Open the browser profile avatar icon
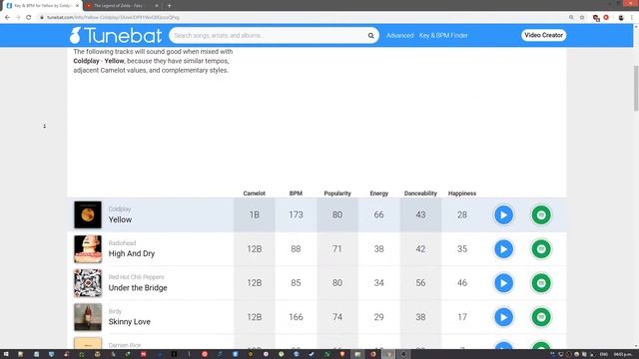This screenshot has height=359, width=639. click(x=621, y=18)
